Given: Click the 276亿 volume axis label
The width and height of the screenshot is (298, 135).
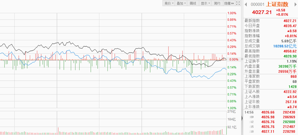Looking at the screenshot, I should pos(232,112).
